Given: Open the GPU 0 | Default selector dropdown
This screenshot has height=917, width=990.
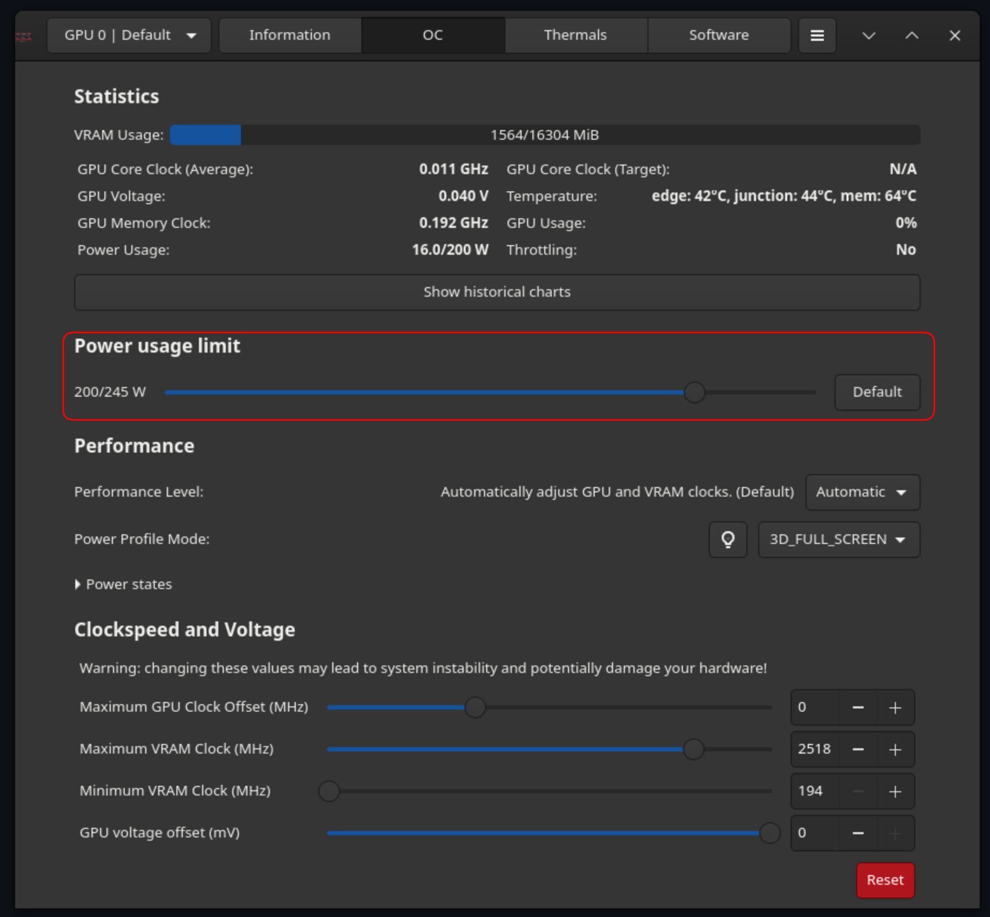Looking at the screenshot, I should tap(129, 35).
